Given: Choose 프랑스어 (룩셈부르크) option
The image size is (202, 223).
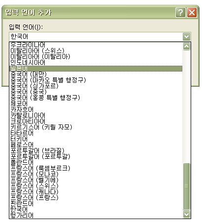Looking at the screenshot, I should (96, 169).
